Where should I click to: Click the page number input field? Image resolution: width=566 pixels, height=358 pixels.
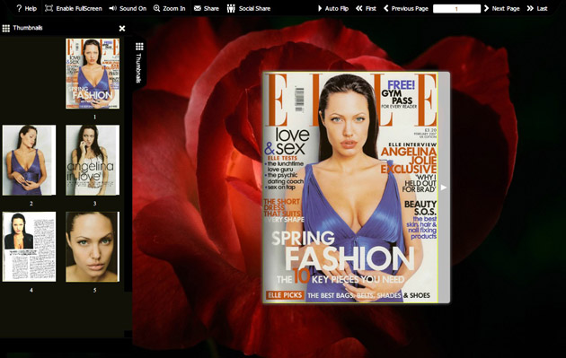point(456,9)
